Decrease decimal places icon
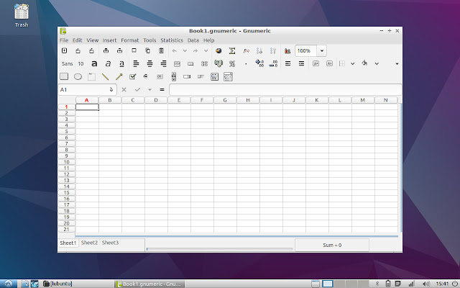460x288 pixels. tap(273, 63)
